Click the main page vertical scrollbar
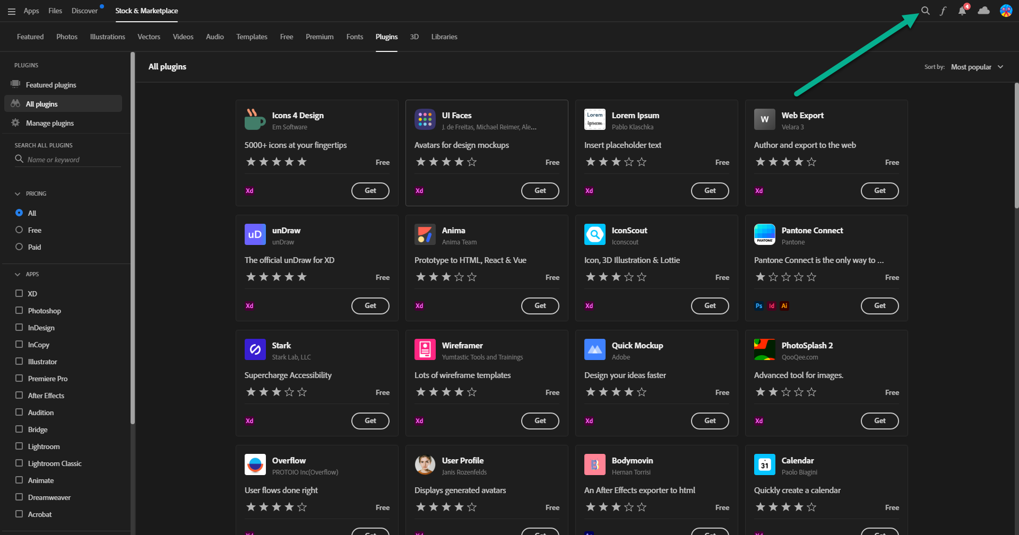 (x=1016, y=145)
